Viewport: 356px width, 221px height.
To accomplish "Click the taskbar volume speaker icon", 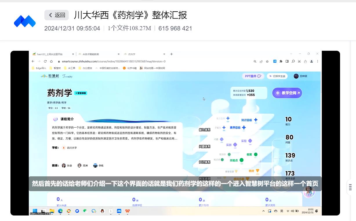I will [x=292, y=211].
